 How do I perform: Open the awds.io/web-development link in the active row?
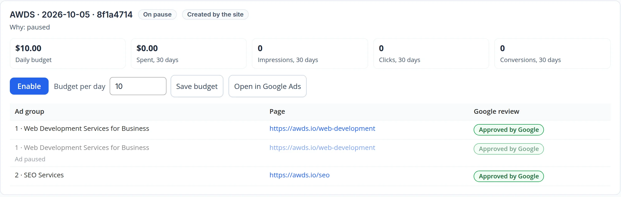click(x=322, y=128)
